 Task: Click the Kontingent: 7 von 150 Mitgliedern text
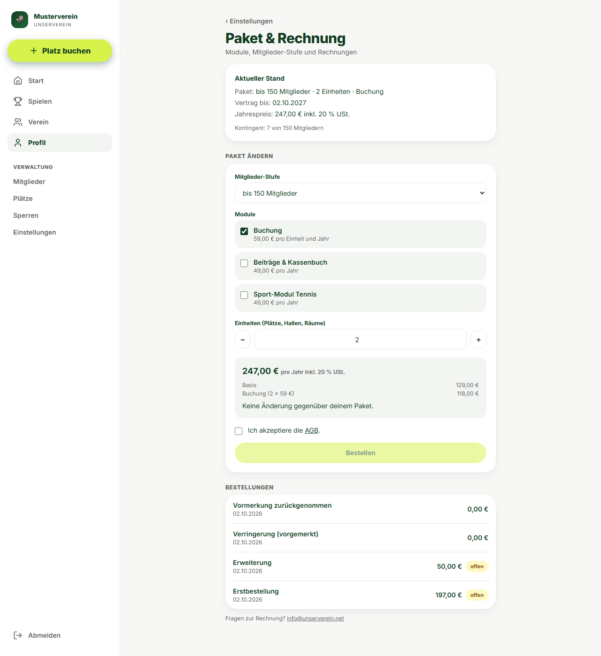pos(279,128)
